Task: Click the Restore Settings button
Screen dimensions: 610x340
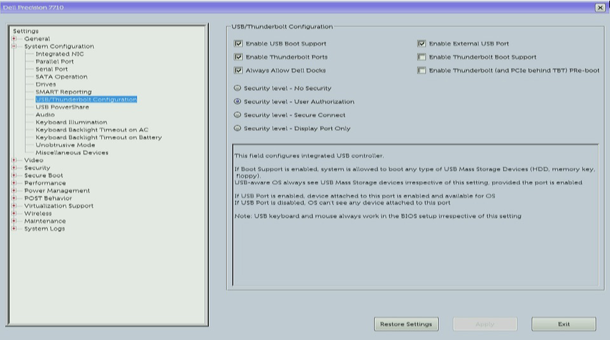Action: pyautogui.click(x=406, y=324)
